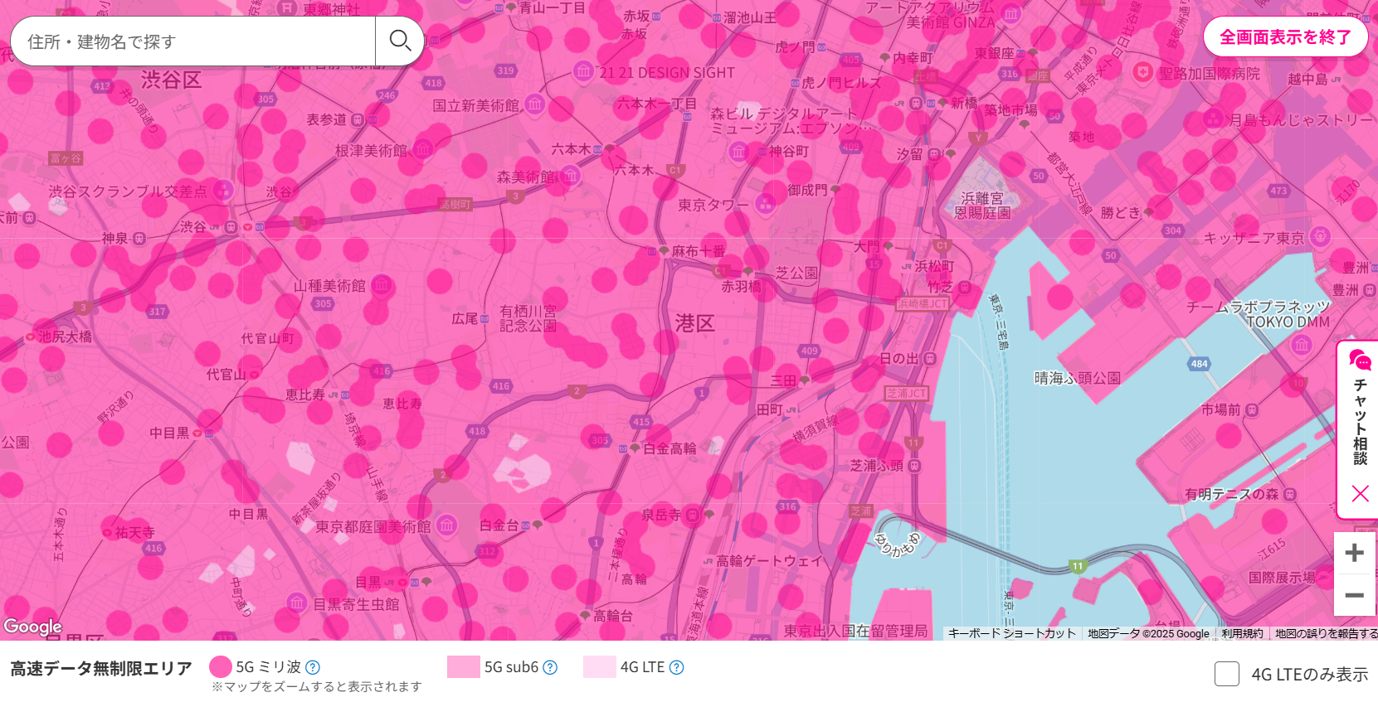The width and height of the screenshot is (1378, 702).
Task: Click the 港区 ward label
Action: coord(694,323)
